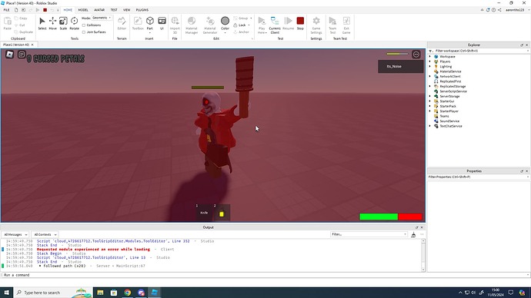Select the Workspace icon in Explorer
The image size is (531, 298).
[436, 56]
